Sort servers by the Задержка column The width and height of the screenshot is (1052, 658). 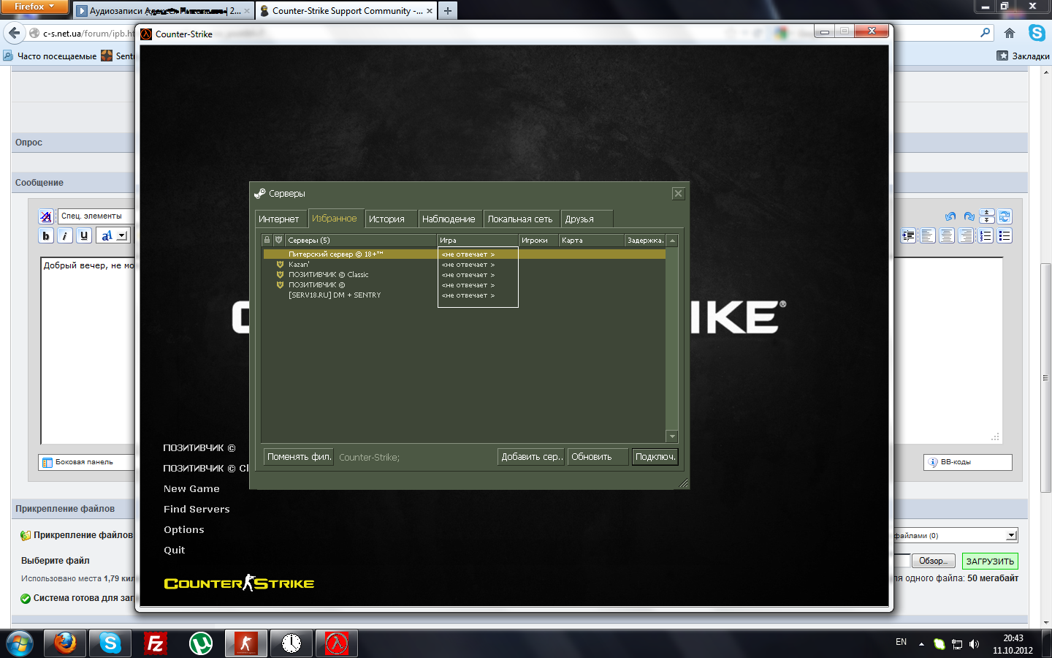[x=646, y=240]
